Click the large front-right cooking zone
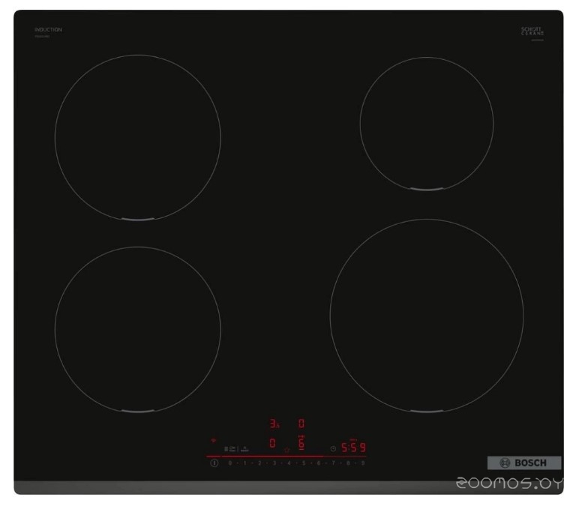The image size is (579, 506). [426, 316]
